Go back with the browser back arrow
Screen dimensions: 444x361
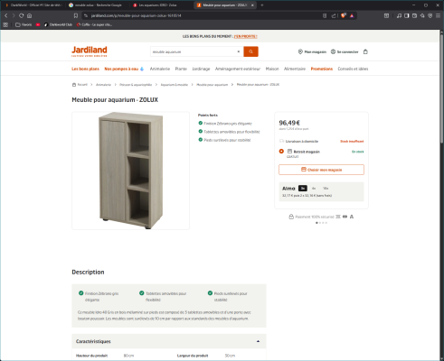pos(5,15)
